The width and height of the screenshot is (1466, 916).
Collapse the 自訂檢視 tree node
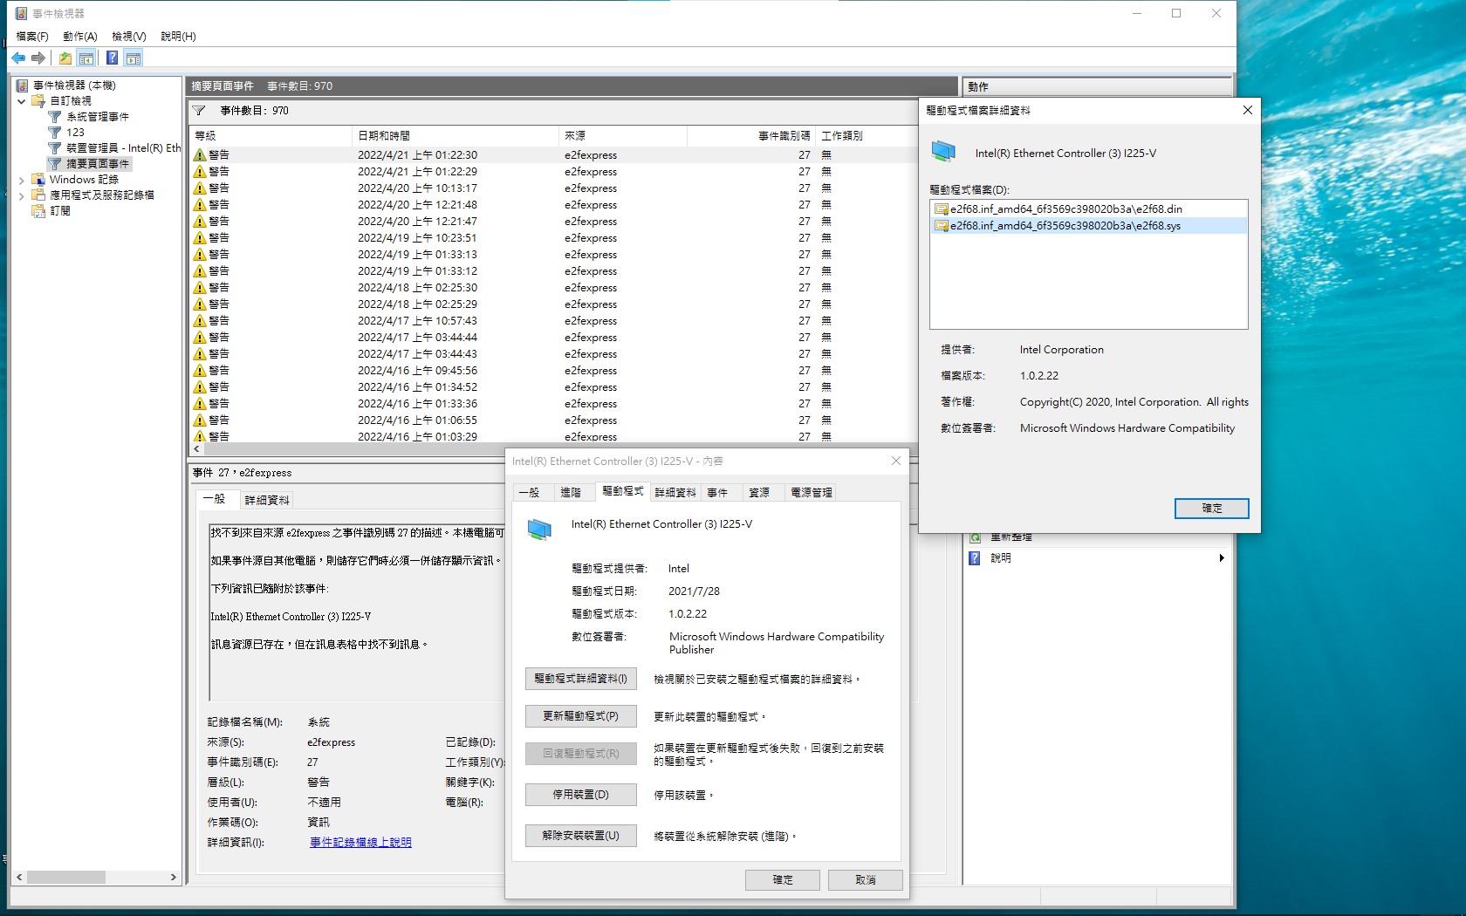[21, 101]
